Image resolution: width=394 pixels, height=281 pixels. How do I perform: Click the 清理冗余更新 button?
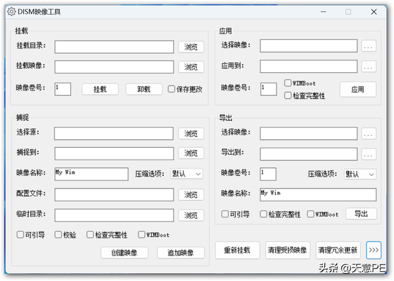pyautogui.click(x=338, y=250)
